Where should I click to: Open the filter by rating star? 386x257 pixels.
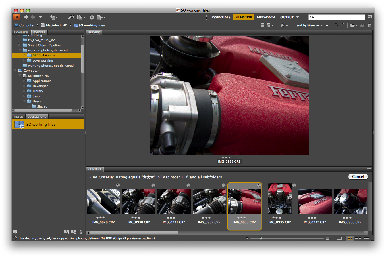pos(284,25)
